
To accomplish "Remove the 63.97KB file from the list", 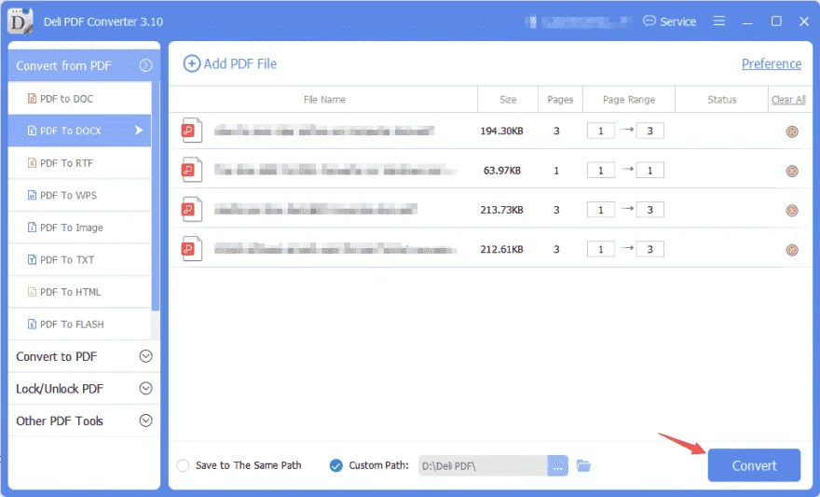I will [x=792, y=171].
